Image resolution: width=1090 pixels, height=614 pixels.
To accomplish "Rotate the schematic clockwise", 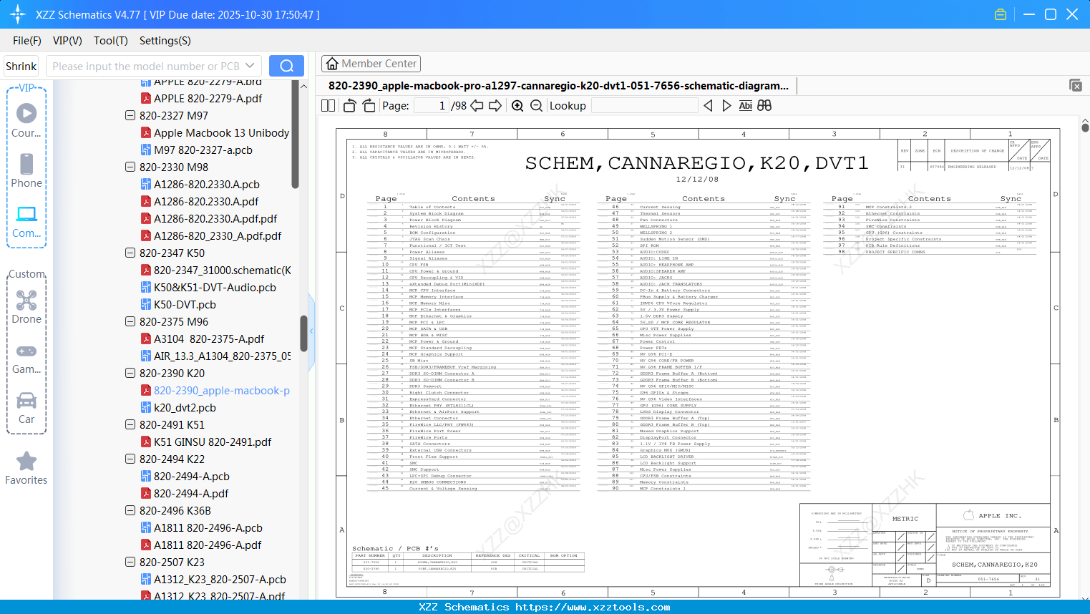I will click(369, 105).
